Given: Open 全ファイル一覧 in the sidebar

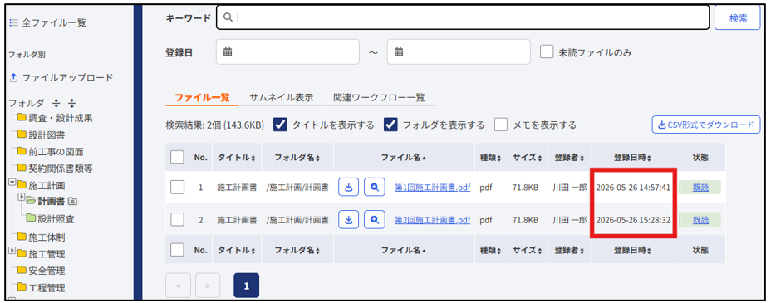Looking at the screenshot, I should [x=54, y=22].
